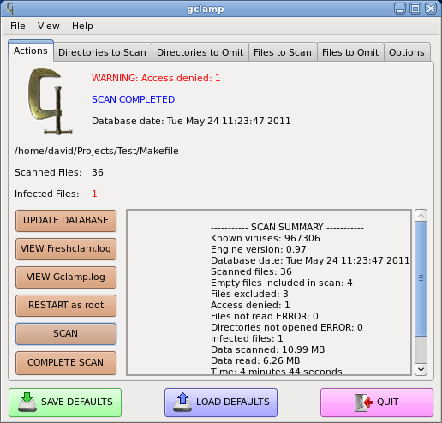Click red infected files count 1
The image size is (442, 423).
click(94, 194)
